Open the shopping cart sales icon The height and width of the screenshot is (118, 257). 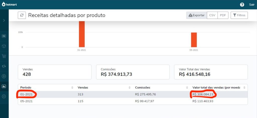[4, 56]
